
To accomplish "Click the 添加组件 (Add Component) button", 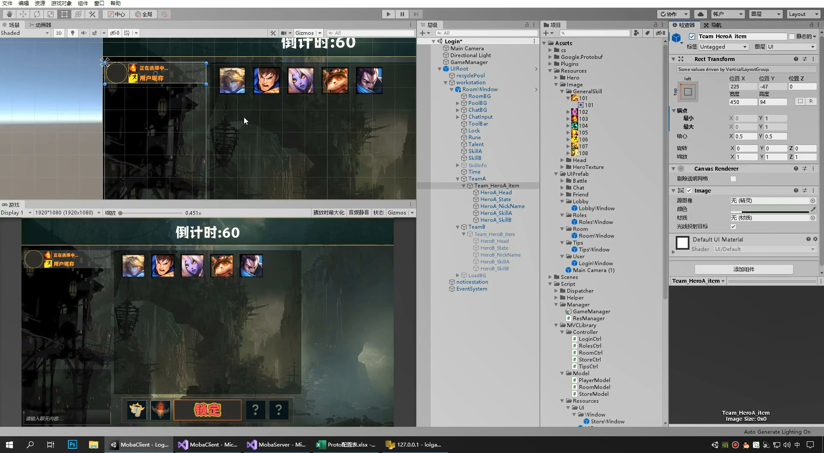I will click(744, 269).
